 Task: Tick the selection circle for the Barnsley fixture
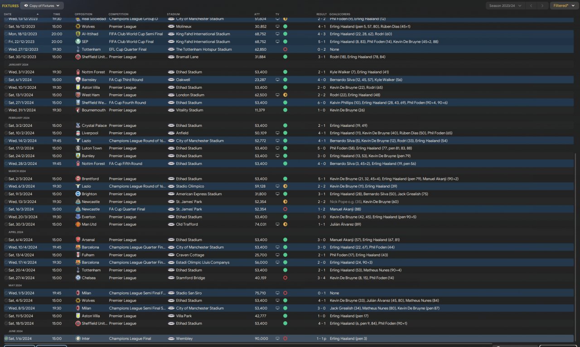6,80
